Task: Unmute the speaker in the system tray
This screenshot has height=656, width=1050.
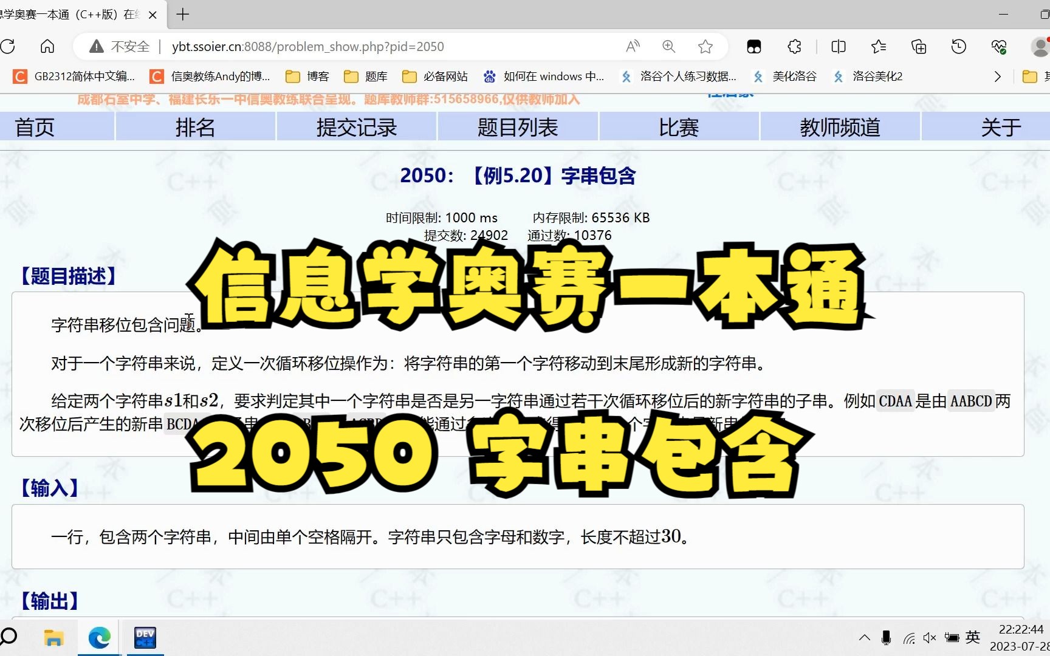Action: click(929, 638)
